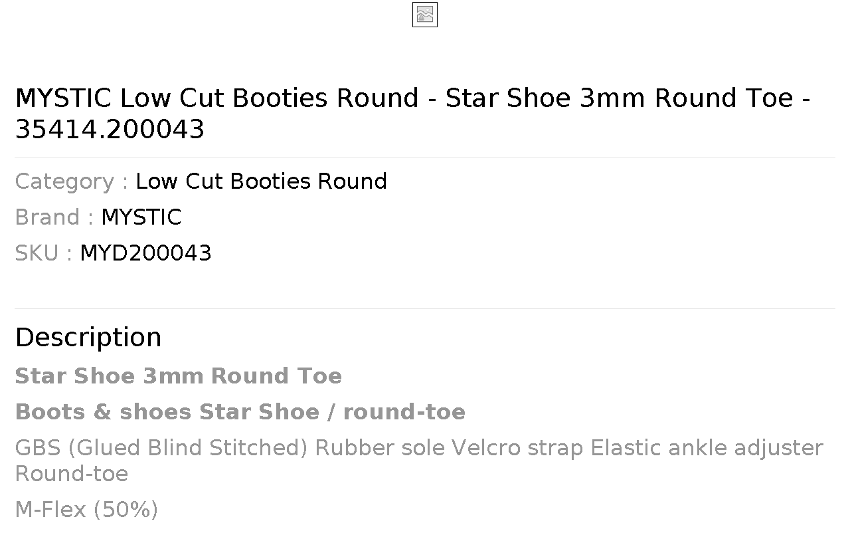The width and height of the screenshot is (850, 537).
Task: Click the Elastic ankle adjuster text
Action: click(x=707, y=448)
